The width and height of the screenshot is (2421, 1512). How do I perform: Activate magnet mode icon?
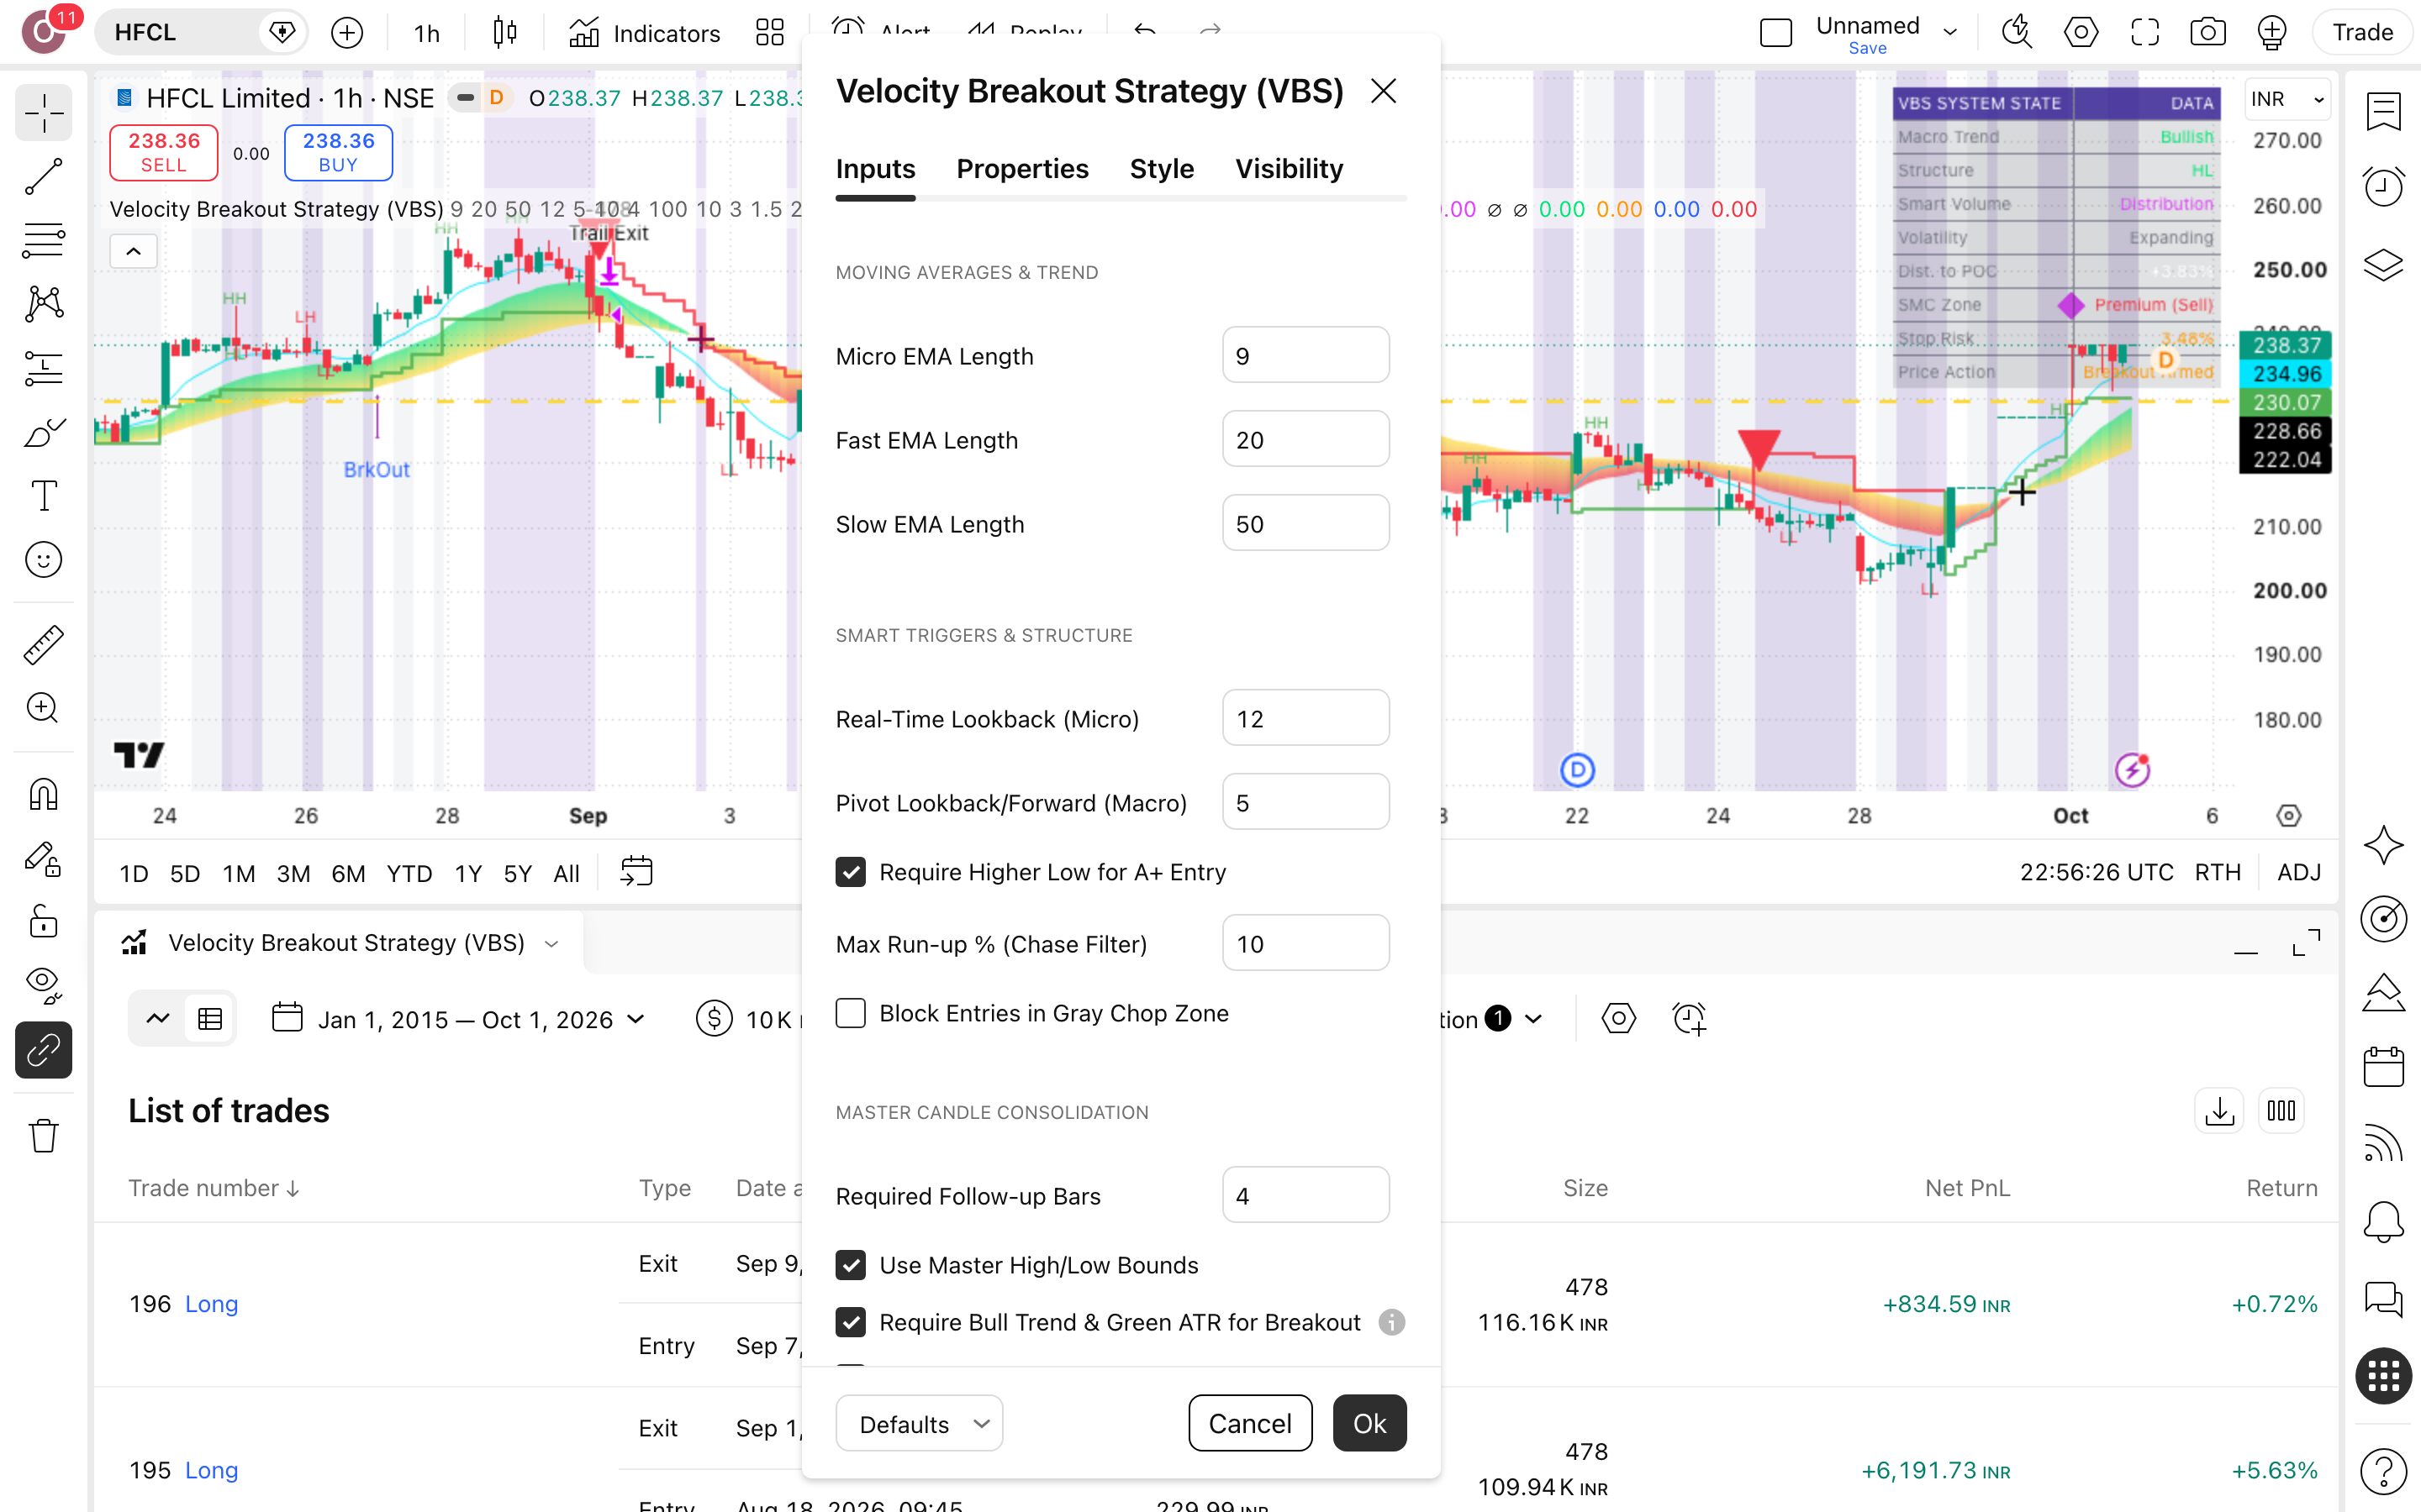point(43,794)
